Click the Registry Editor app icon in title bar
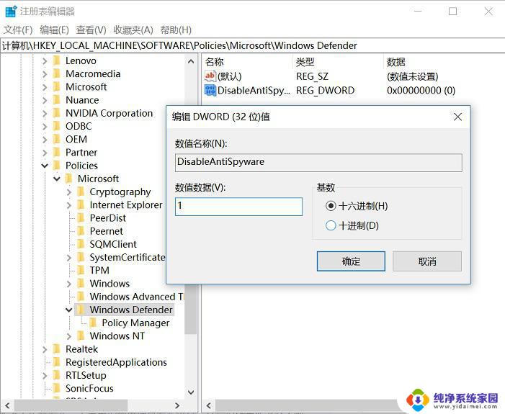The height and width of the screenshot is (414, 505). 11,12
